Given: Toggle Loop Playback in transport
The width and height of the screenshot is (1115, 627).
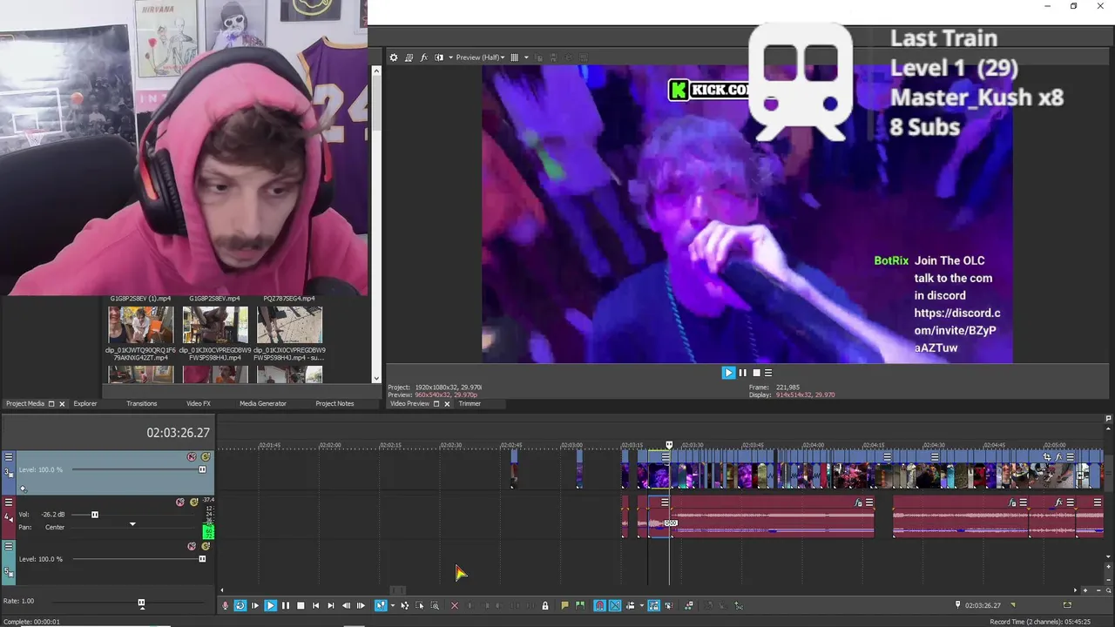Looking at the screenshot, I should (240, 606).
